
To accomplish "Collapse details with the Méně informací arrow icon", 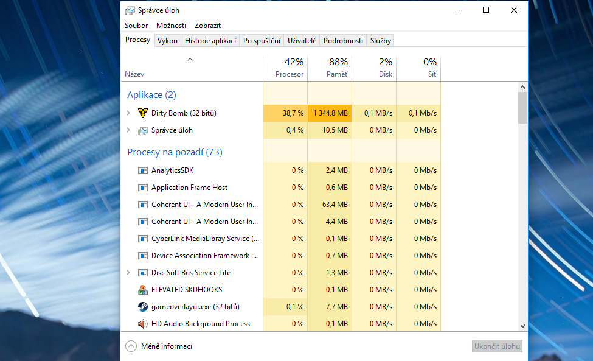I will click(131, 346).
